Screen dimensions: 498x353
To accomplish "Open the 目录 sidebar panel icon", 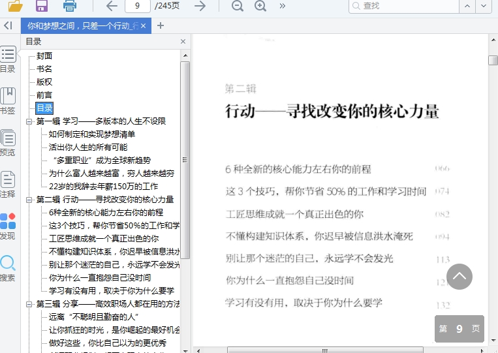I will 8,59.
